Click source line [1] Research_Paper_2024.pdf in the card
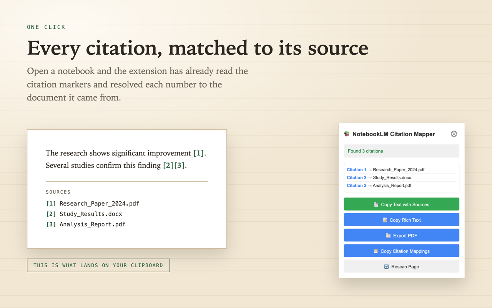 pos(93,203)
